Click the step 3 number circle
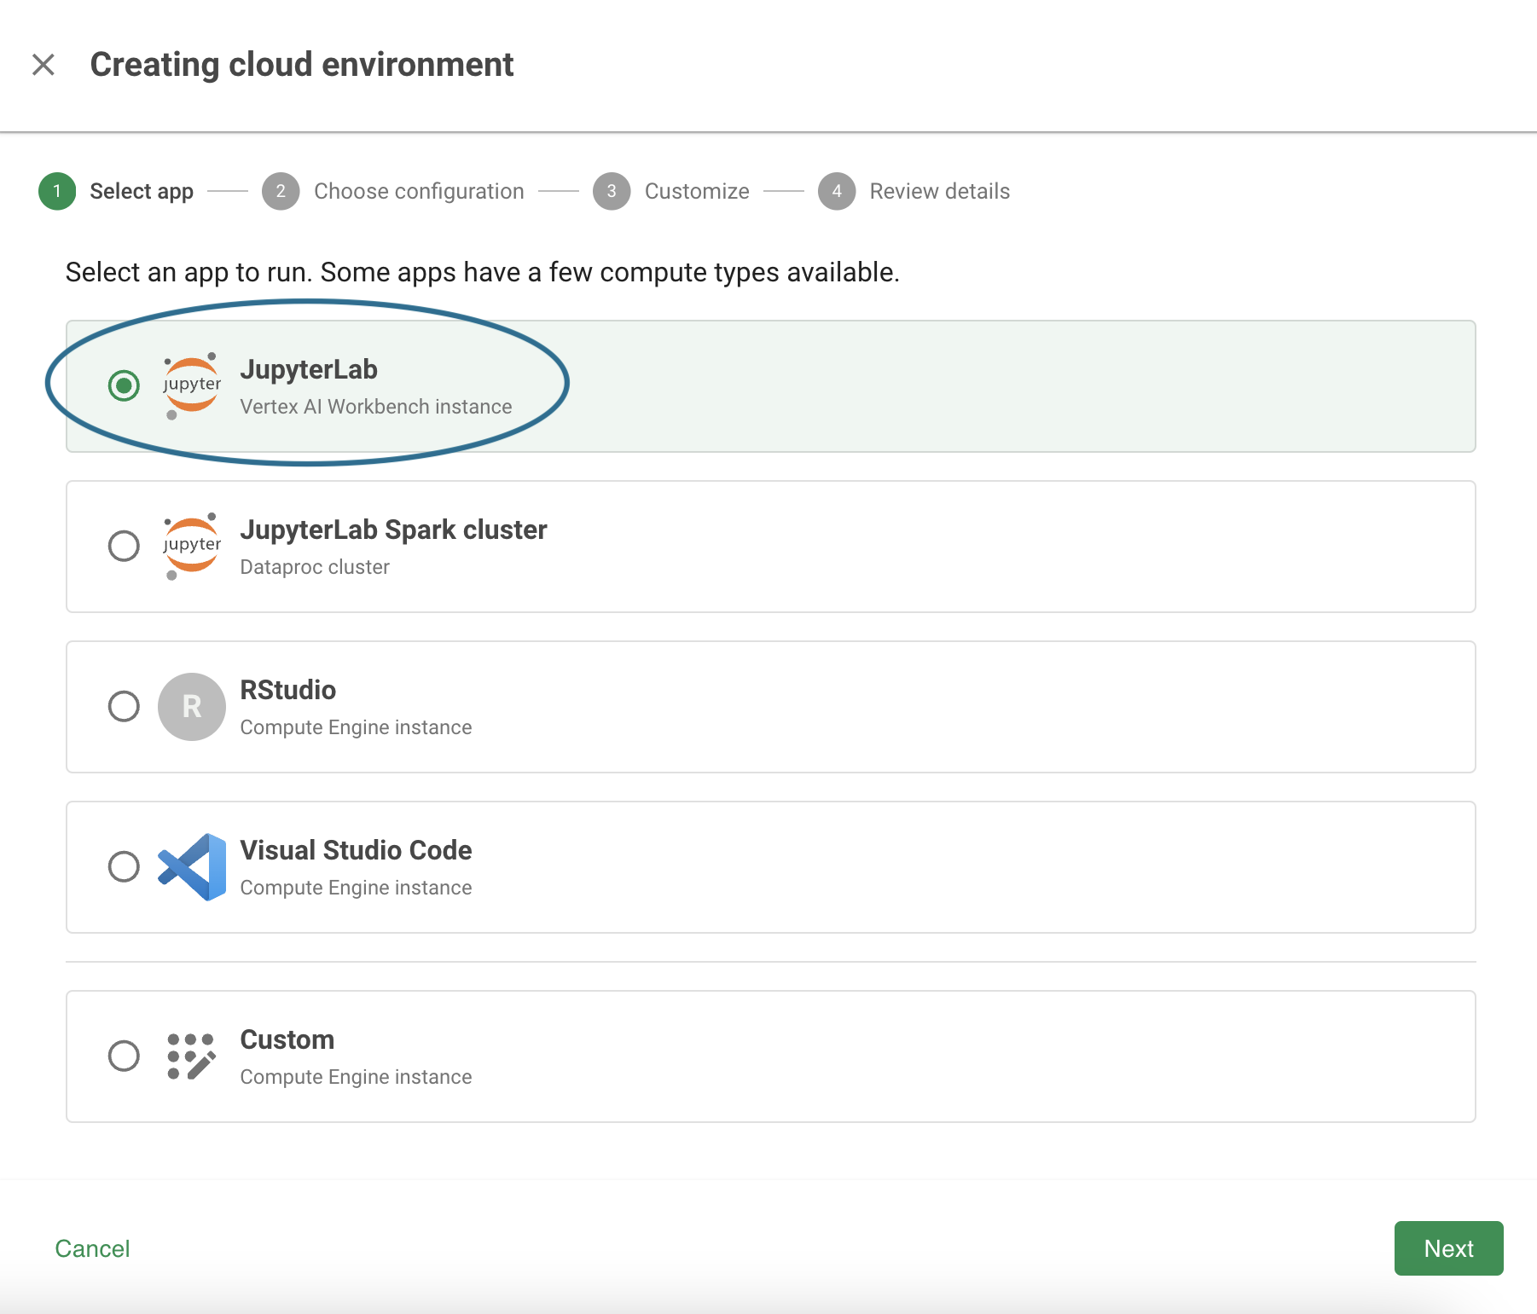 click(x=612, y=191)
